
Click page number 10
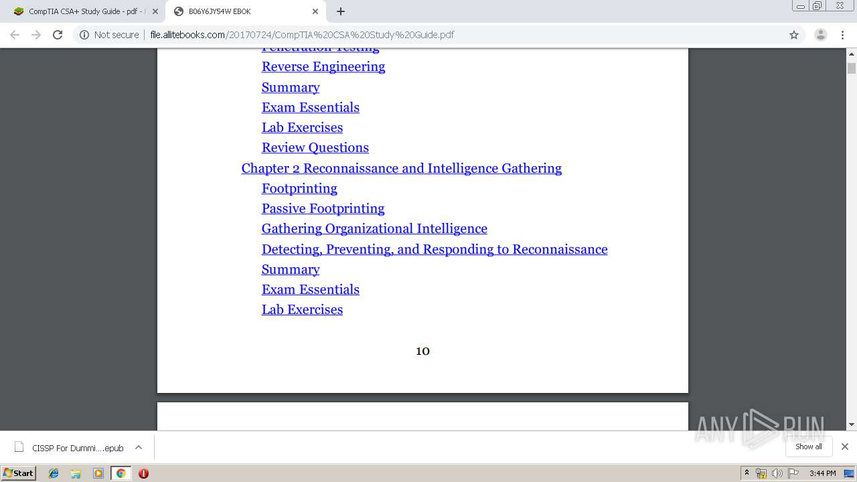(x=422, y=351)
